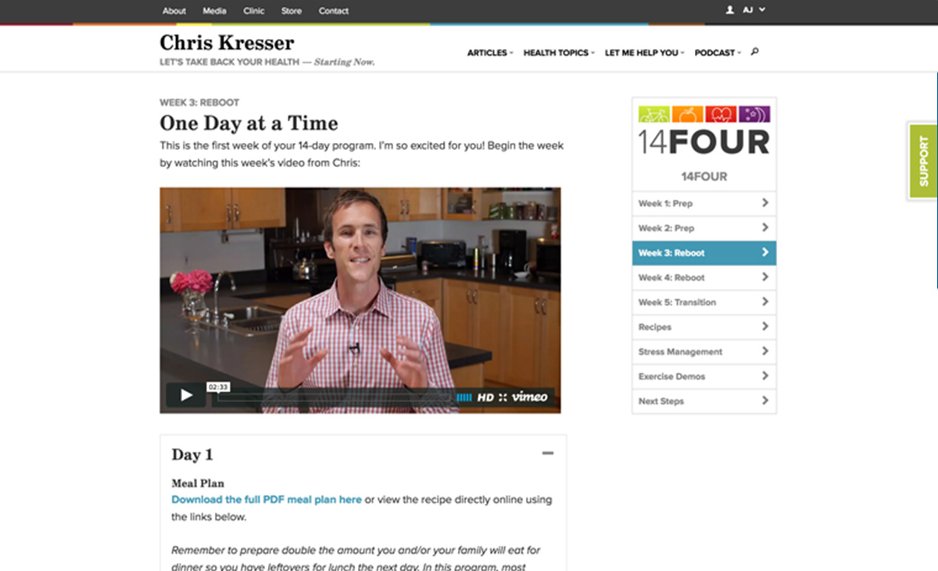Open the site search magnifier icon
938x571 pixels.
754,52
